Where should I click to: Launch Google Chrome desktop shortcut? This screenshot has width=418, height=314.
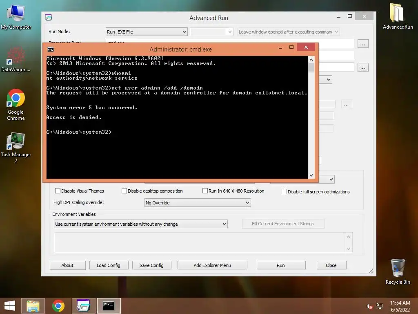click(x=16, y=104)
